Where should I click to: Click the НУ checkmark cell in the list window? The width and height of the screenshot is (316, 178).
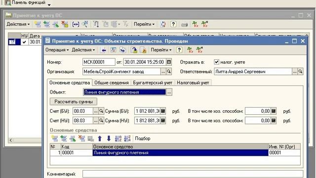tap(24, 42)
